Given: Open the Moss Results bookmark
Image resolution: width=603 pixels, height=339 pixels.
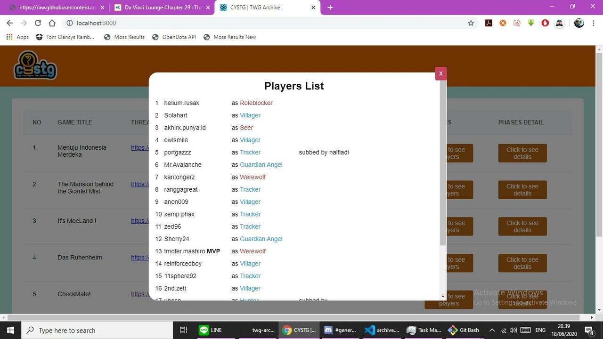Looking at the screenshot, I should coord(124,37).
